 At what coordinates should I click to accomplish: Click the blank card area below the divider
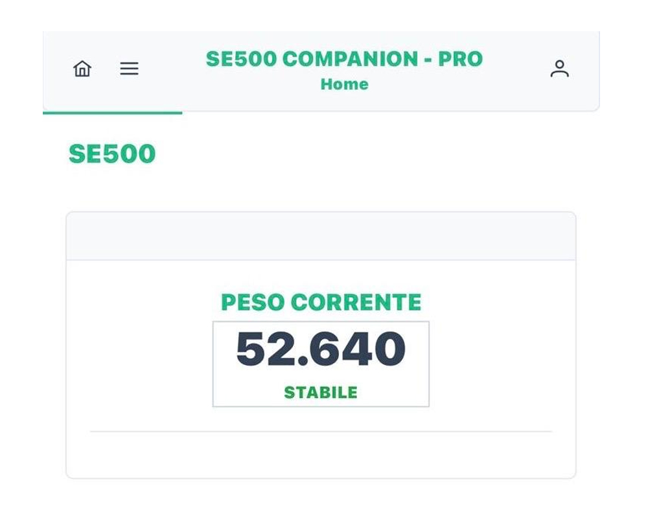click(x=321, y=455)
